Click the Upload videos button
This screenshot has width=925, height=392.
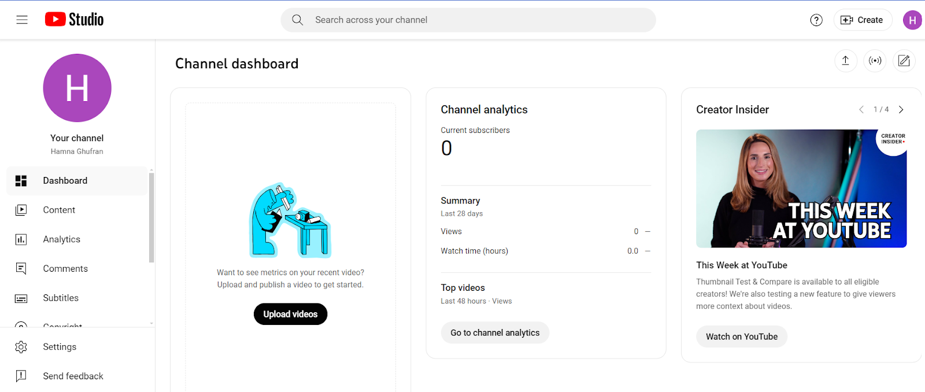290,314
